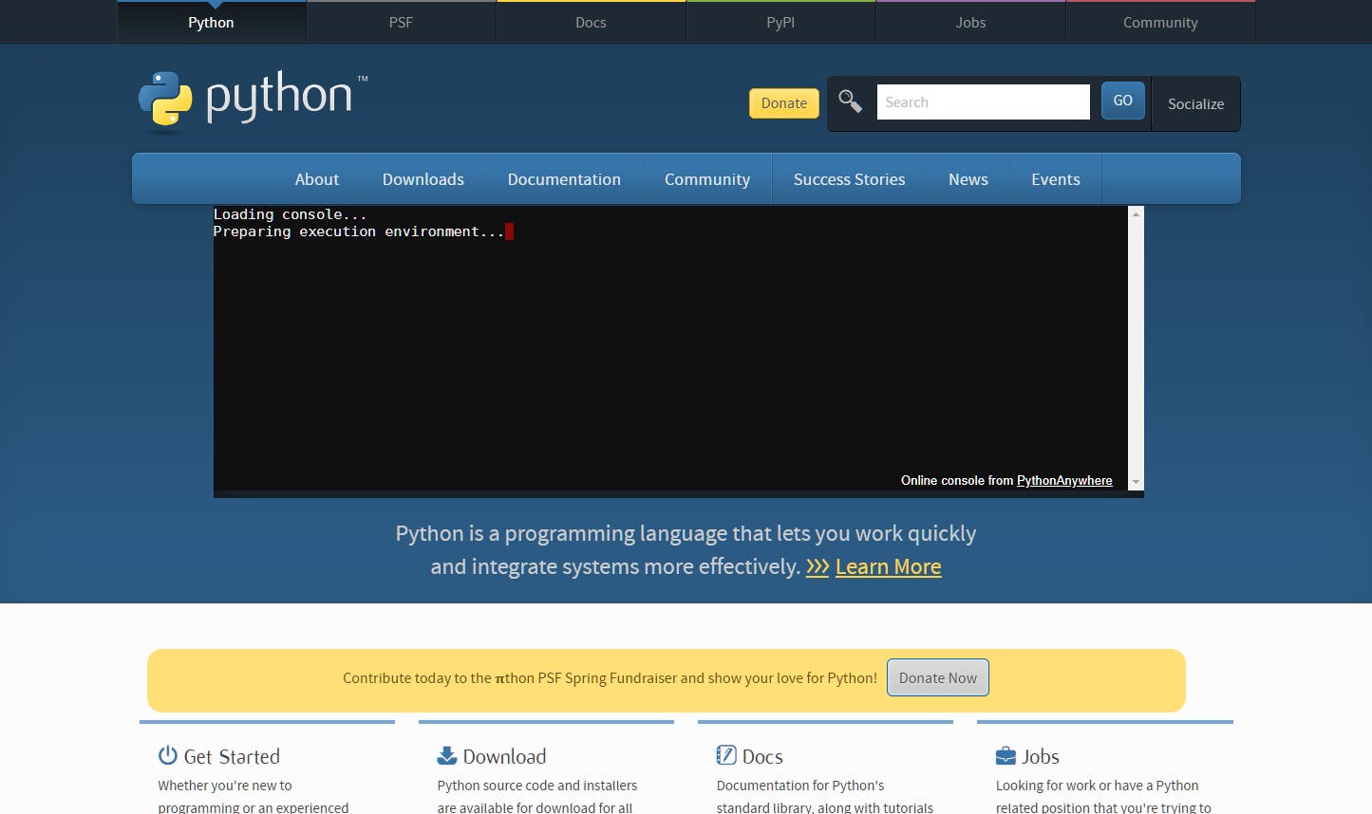Open the Community top tab
This screenshot has width=1372, height=814.
pyautogui.click(x=1160, y=22)
